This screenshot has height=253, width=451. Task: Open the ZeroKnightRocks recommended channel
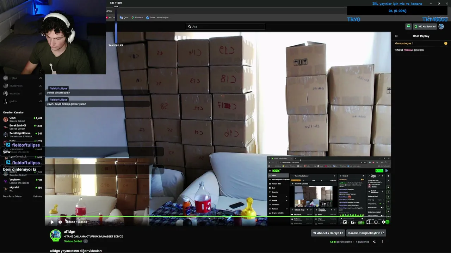(x=23, y=135)
